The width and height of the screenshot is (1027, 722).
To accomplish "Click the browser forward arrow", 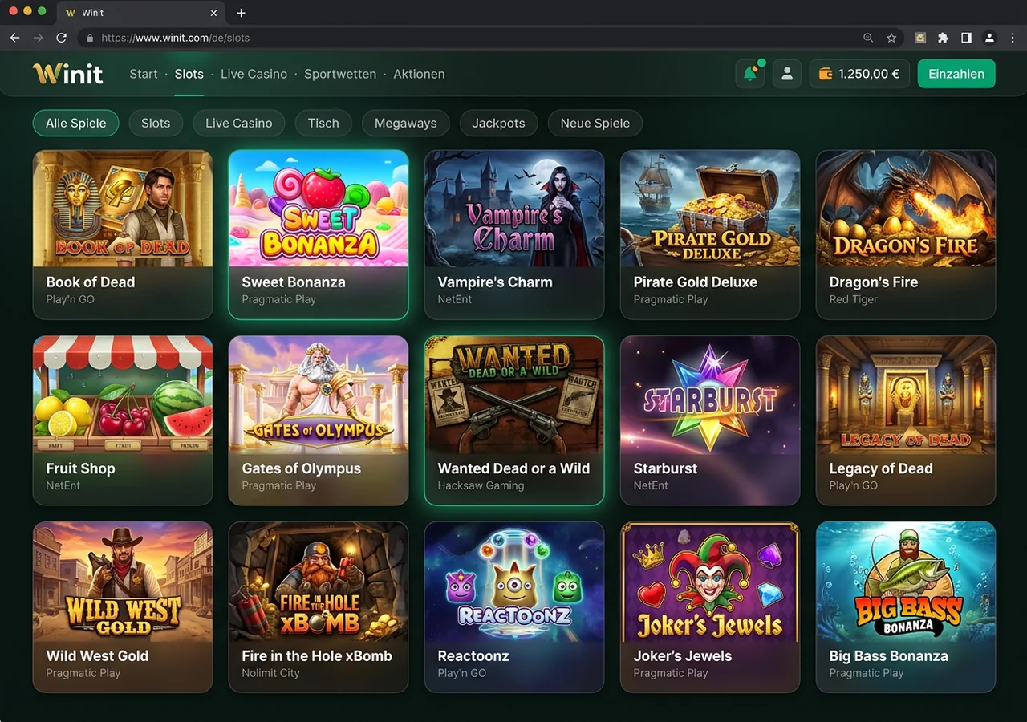I will pos(38,38).
